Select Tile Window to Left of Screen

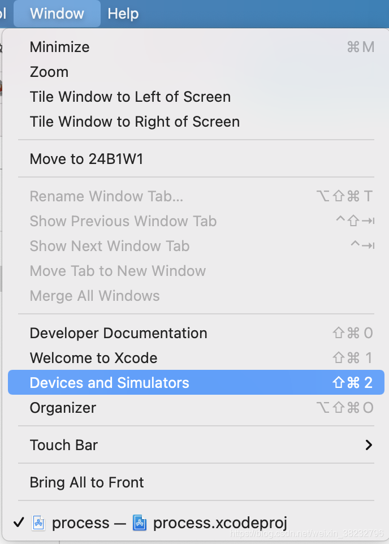click(196, 97)
